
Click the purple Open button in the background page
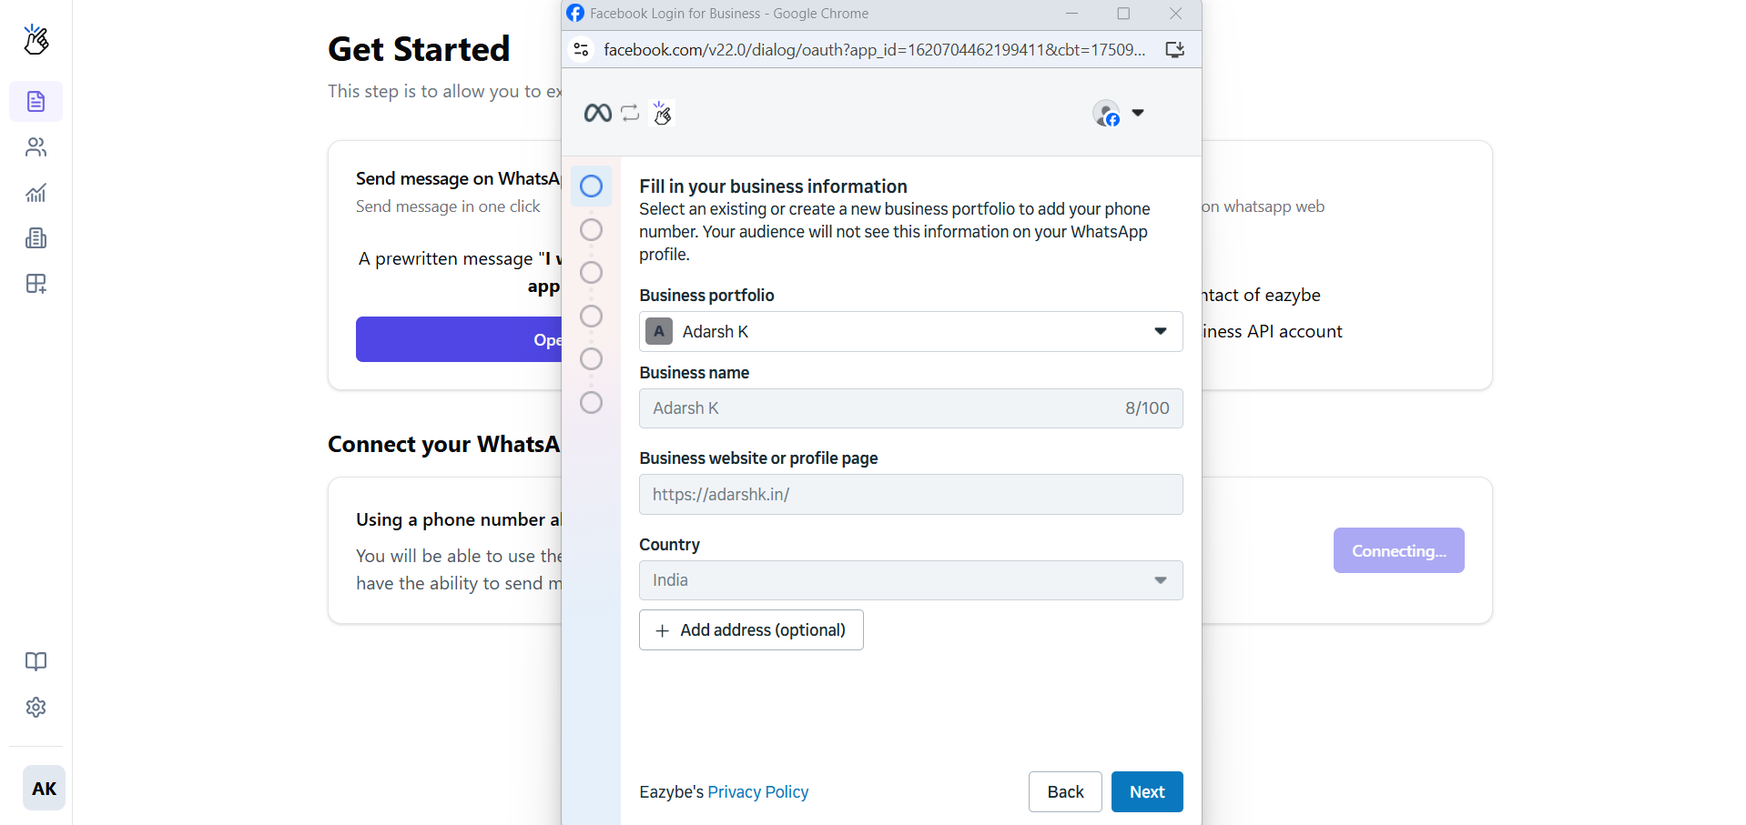coord(459,339)
